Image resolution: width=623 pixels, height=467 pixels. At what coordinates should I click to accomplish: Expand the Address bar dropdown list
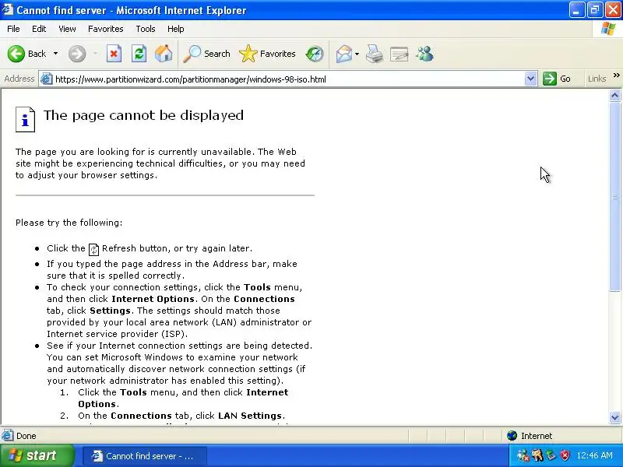coord(530,79)
